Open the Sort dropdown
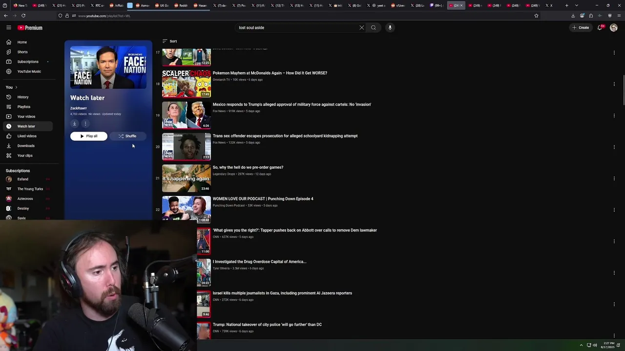The image size is (625, 351). tap(170, 41)
